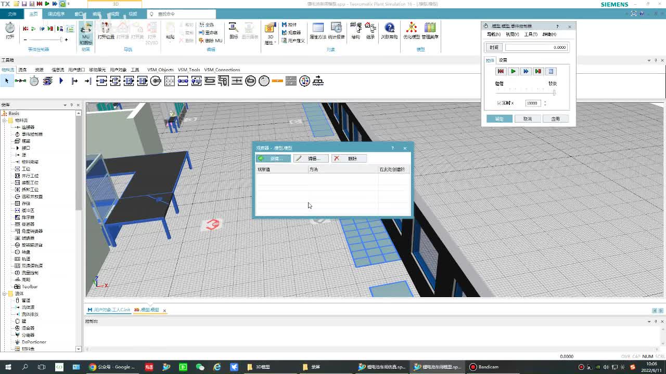Collapse the 流体 folder in the tree
The width and height of the screenshot is (666, 374).
(4, 293)
